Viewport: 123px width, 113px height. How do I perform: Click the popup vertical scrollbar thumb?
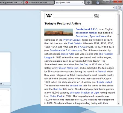pyautogui.click(x=118, y=35)
